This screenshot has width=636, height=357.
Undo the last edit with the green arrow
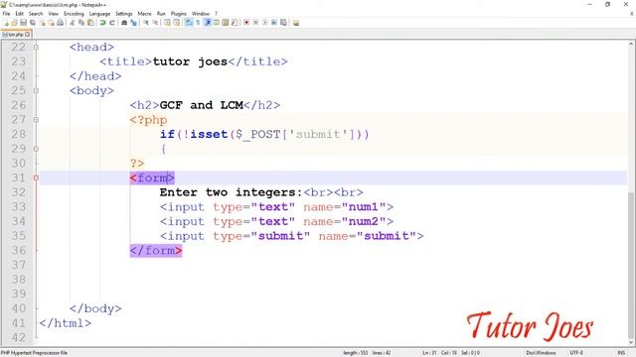pyautogui.click(x=102, y=23)
